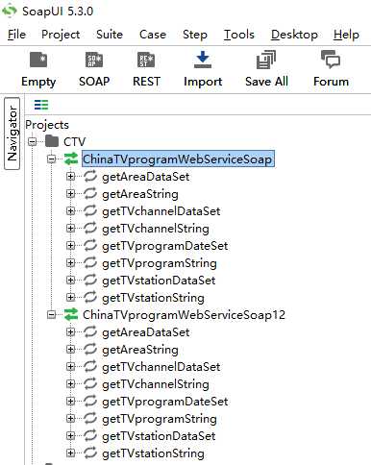Open the Forum icon
The height and width of the screenshot is (465, 371).
pos(331,60)
